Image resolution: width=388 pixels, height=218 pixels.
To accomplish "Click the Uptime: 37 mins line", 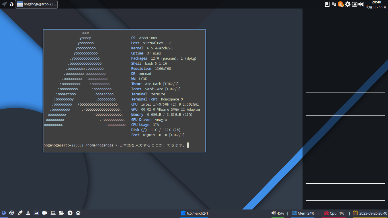I will coord(146,53).
